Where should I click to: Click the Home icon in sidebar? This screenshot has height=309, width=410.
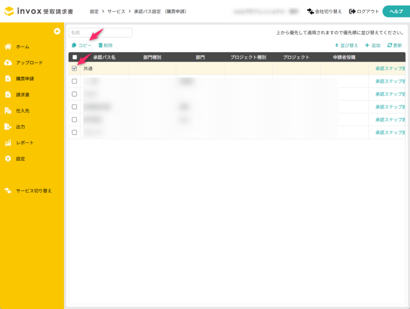[x=8, y=47]
